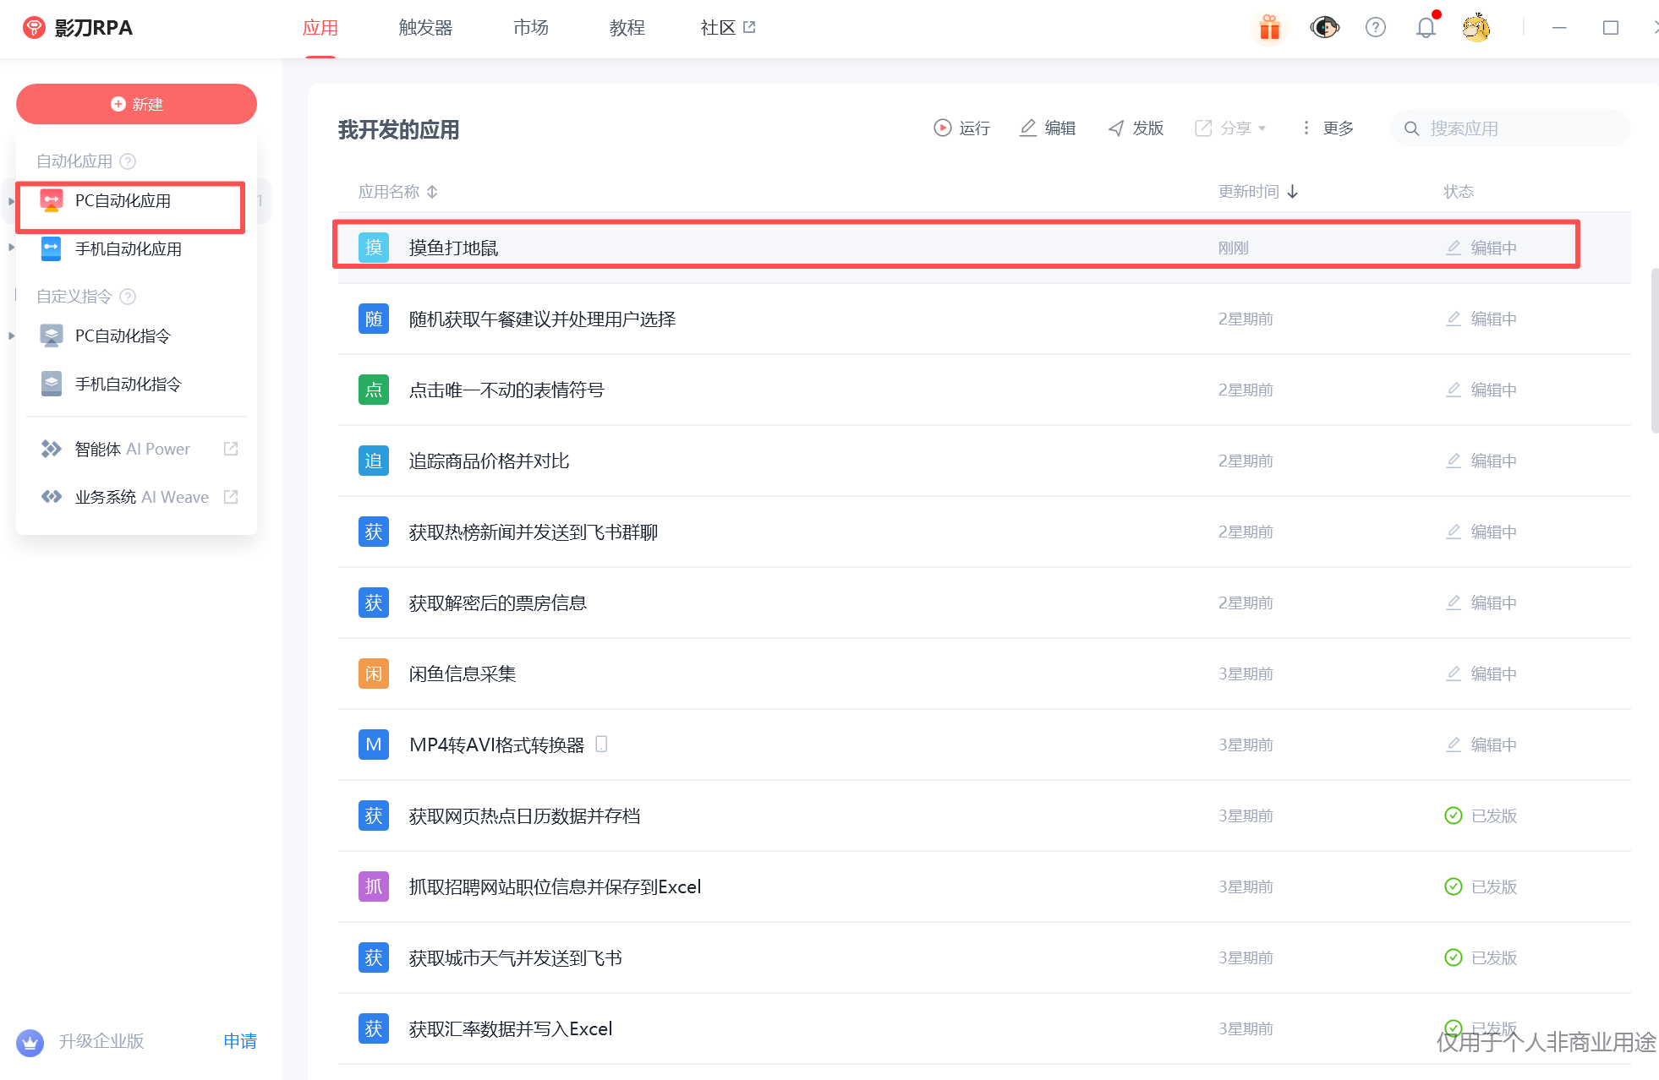1659x1080 pixels.
Task: Expand the PC自动化指令 tree arrow
Action: click(11, 335)
